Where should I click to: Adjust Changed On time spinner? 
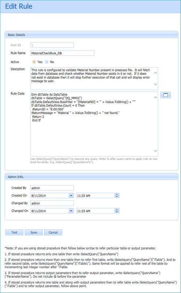point(117,211)
